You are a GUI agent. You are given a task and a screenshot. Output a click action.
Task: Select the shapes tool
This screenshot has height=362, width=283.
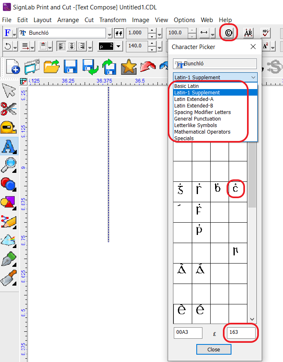coord(9,203)
